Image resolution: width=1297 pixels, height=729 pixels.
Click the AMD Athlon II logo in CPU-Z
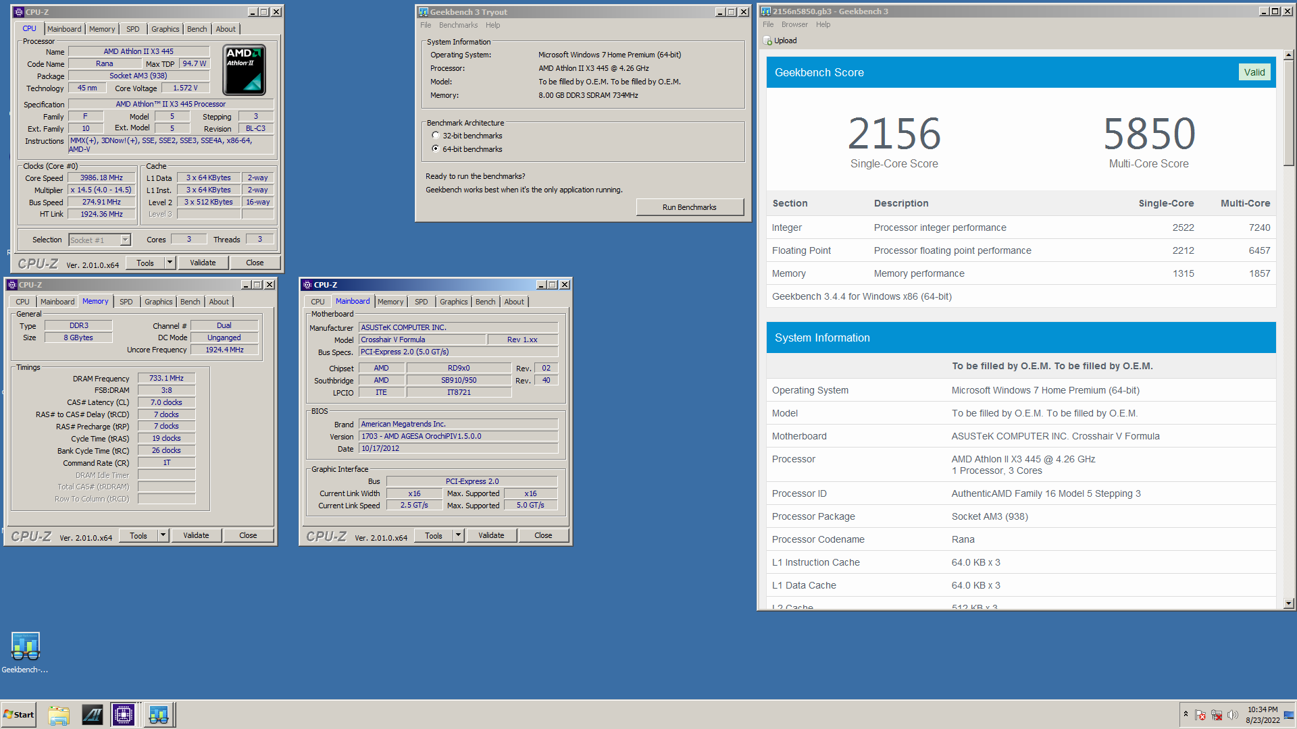244,70
